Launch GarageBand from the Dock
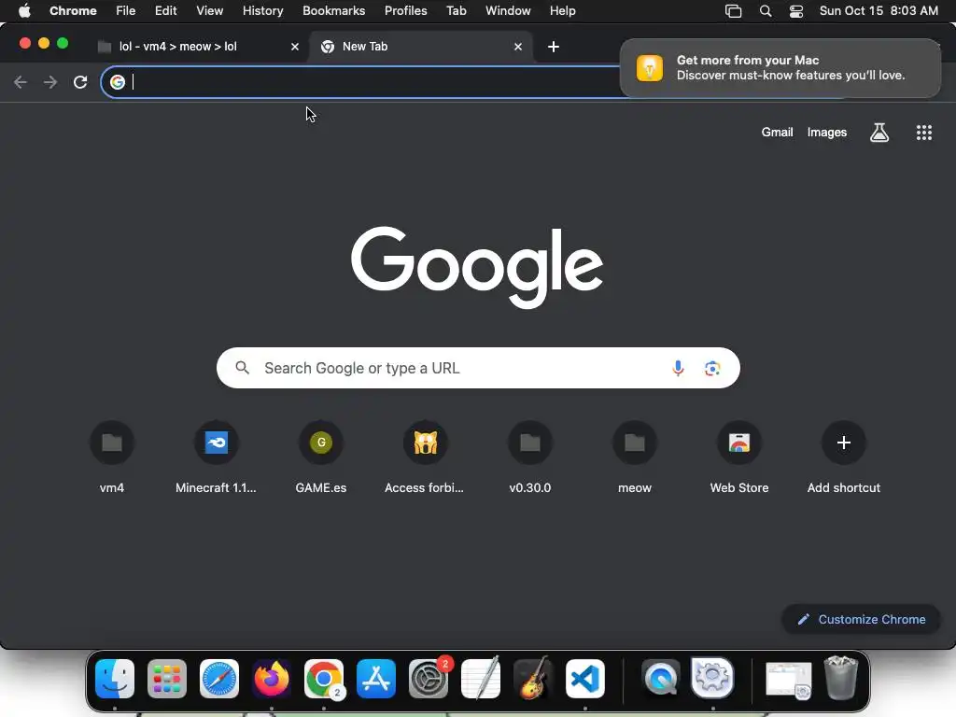 coord(533,678)
